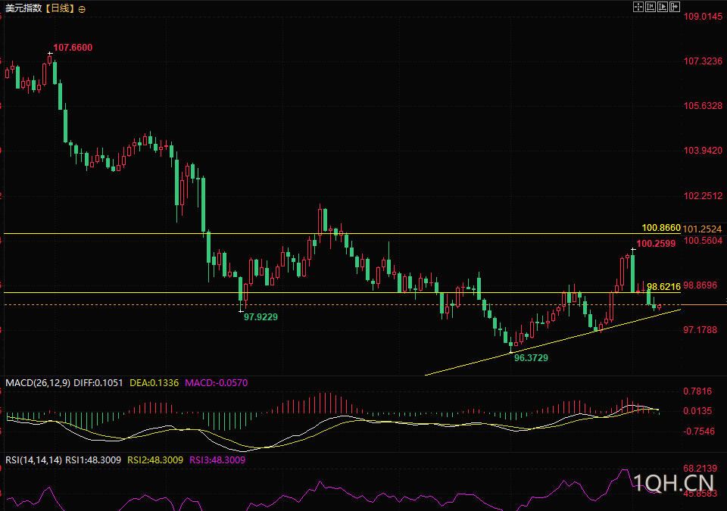Click the jump-to-start chart icon
Screen dimensions: 727x511
[x=651, y=7]
